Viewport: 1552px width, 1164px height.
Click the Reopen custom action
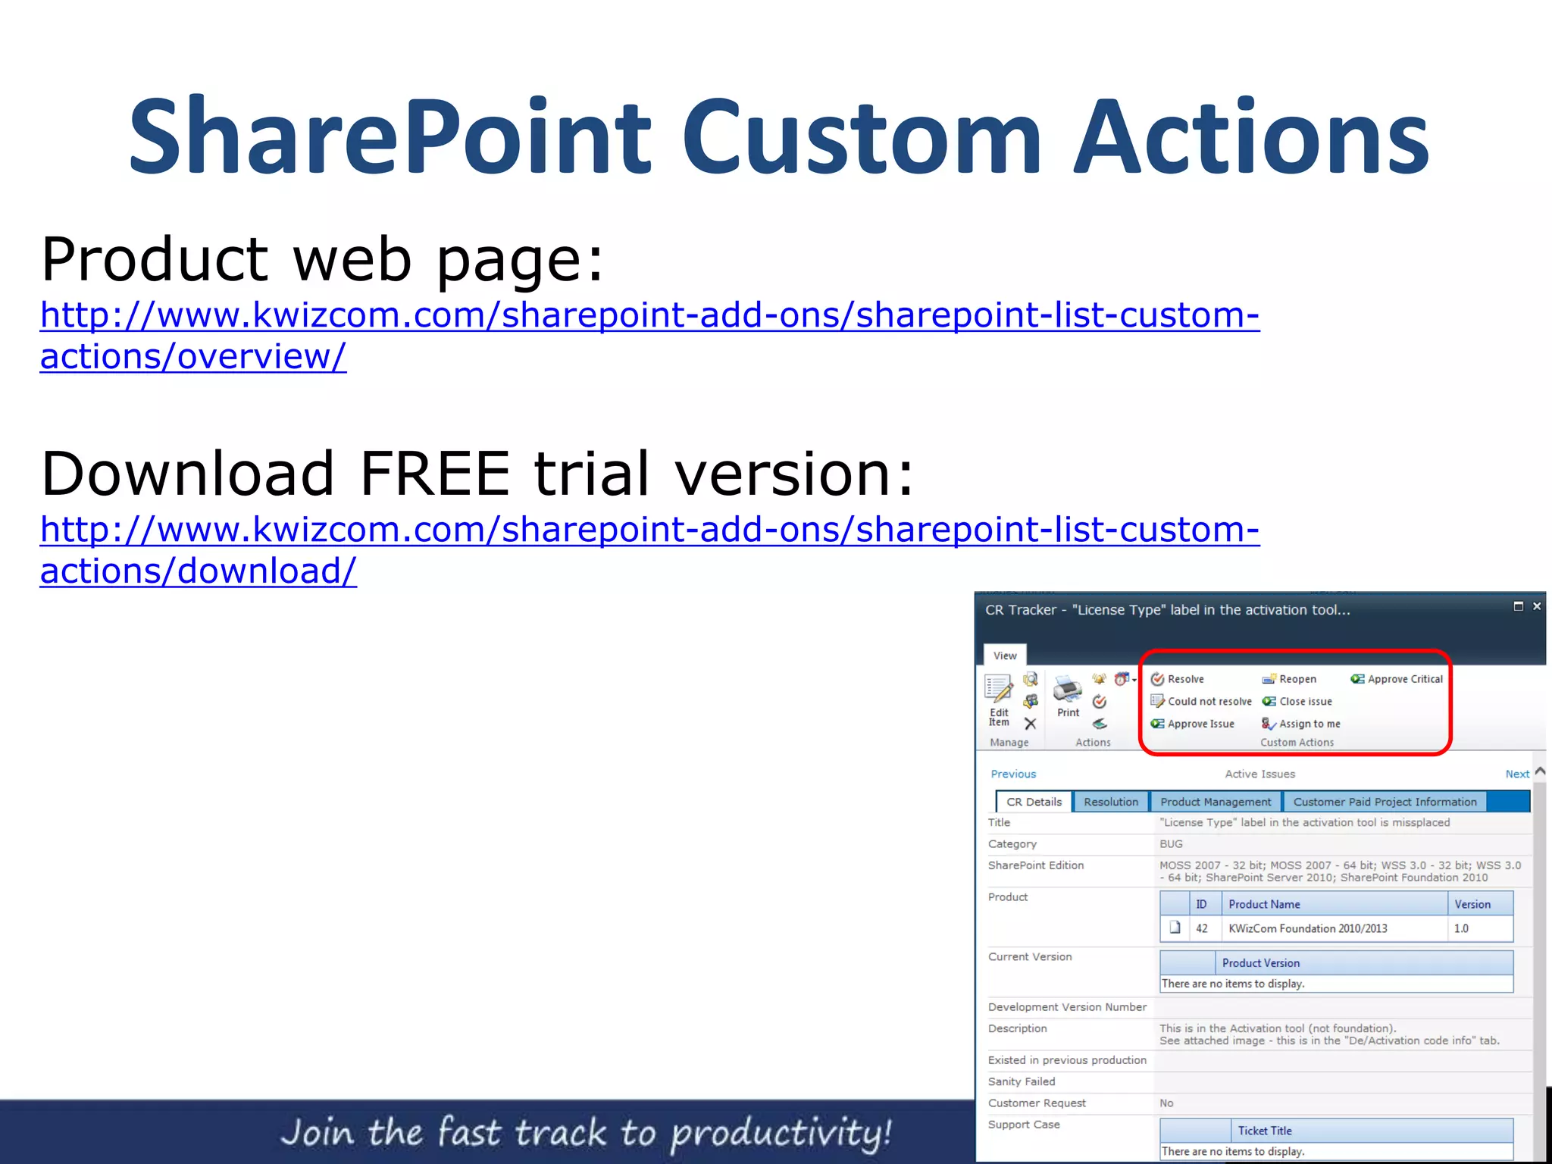coord(1289,679)
